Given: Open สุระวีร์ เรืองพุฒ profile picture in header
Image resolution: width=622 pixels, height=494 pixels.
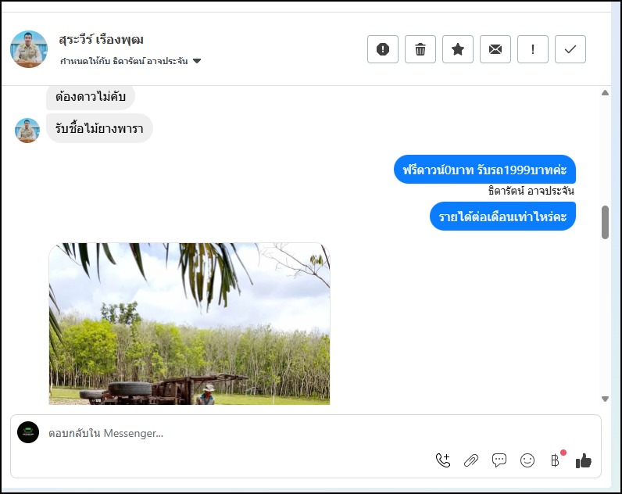Looking at the screenshot, I should (x=29, y=49).
